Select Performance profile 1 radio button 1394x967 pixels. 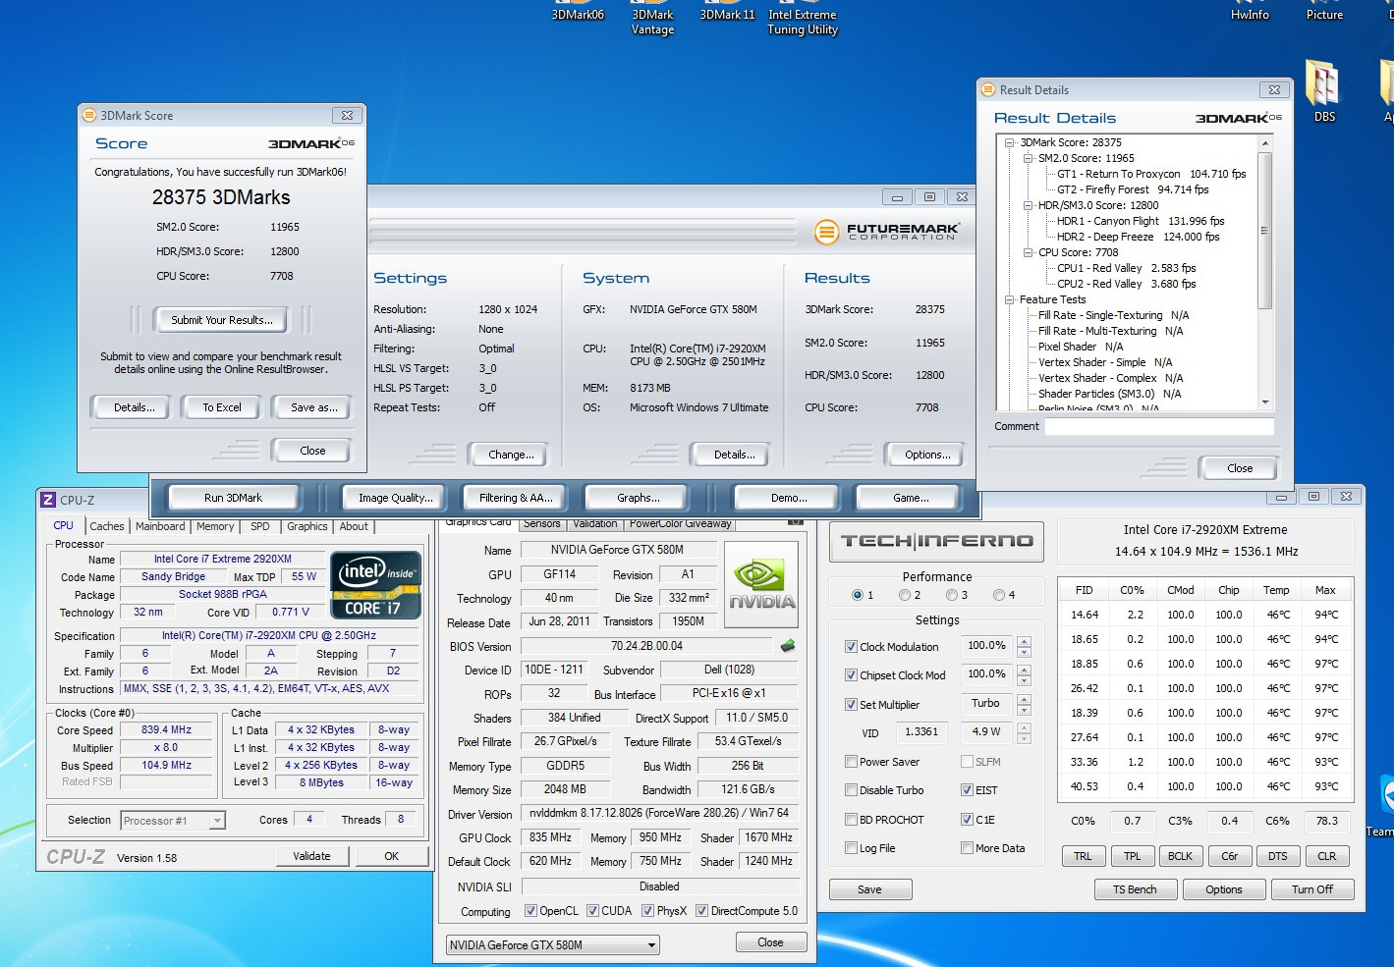click(858, 595)
